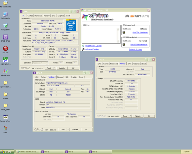This screenshot has width=192, height=154.
Task: Click the save icon under 32M speed test
Action: click(124, 32)
